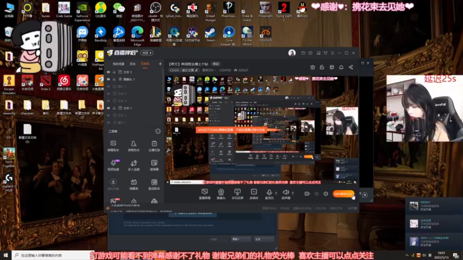Open speaker device dropdown arrow
This screenshot has width=463, height=260.
pos(293,193)
